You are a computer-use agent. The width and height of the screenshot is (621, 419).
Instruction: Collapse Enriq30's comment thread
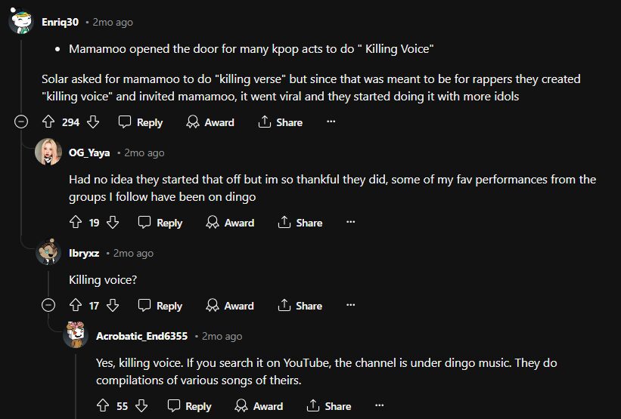[21, 122]
